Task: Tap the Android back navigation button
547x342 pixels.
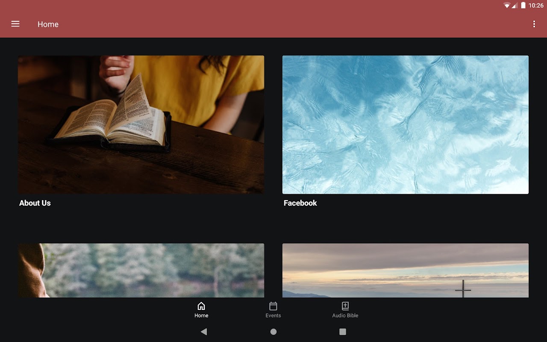Action: click(x=204, y=332)
